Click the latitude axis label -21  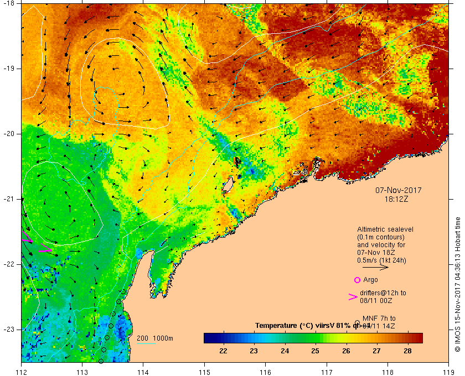click(x=9, y=199)
